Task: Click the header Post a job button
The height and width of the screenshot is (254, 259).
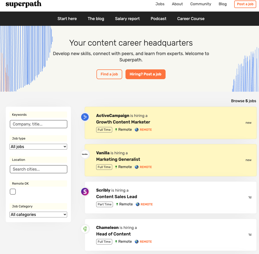Action: (245, 4)
